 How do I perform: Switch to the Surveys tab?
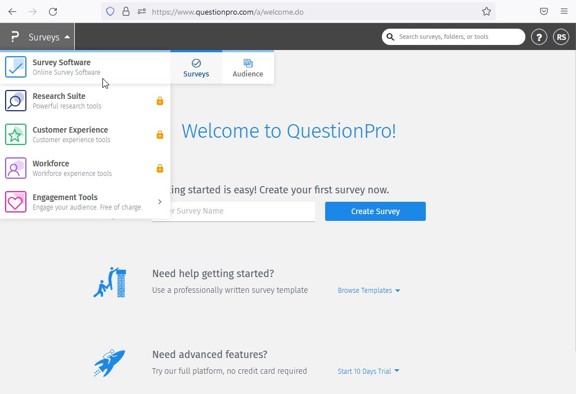(196, 68)
